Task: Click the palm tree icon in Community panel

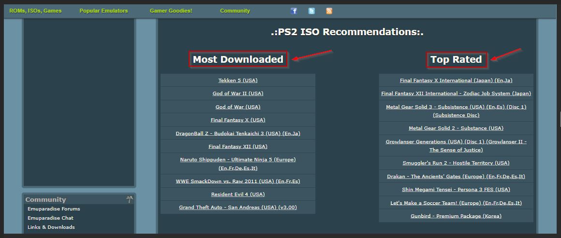Action: pyautogui.click(x=129, y=199)
